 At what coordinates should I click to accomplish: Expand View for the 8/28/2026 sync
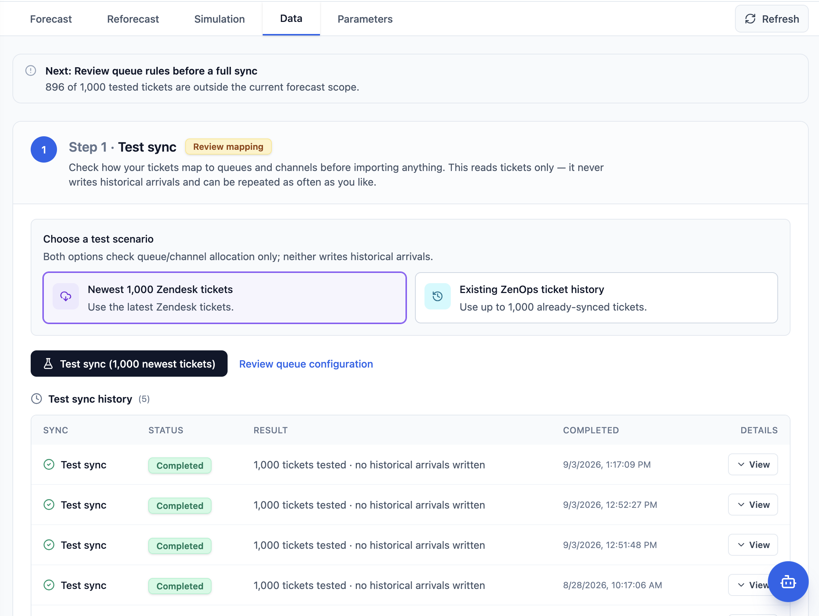click(748, 585)
